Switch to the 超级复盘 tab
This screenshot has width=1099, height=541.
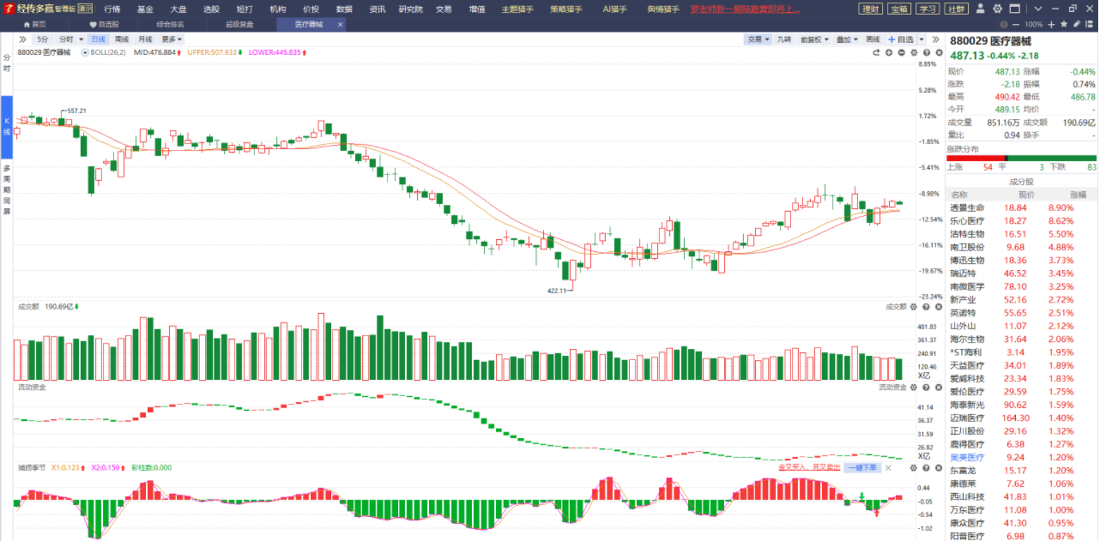point(240,24)
